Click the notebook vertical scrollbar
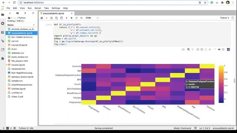This screenshot has height=133, width=237. [x=234, y=81]
